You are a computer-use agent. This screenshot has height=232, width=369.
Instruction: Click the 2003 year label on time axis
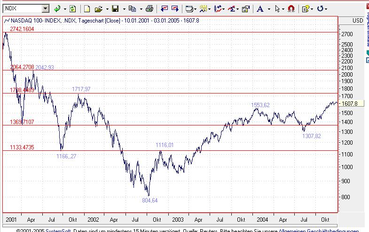pyautogui.click(x=178, y=220)
